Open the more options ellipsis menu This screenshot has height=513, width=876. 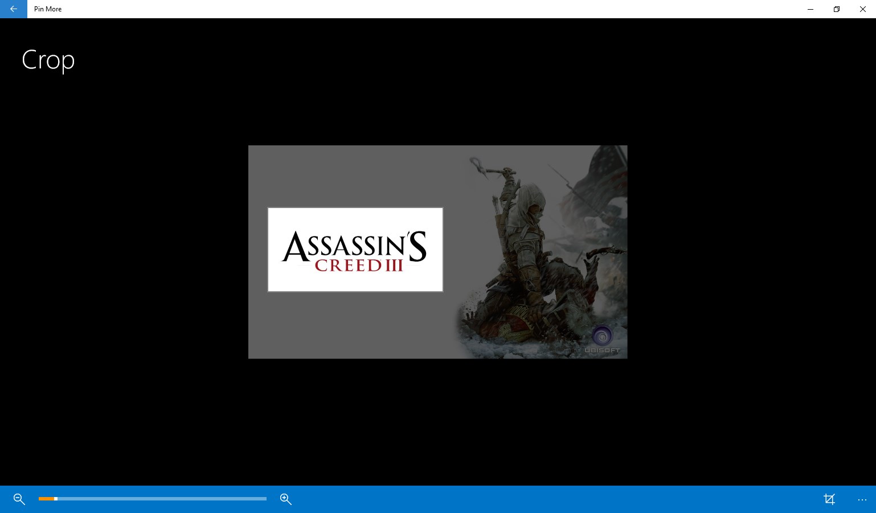coord(862,499)
